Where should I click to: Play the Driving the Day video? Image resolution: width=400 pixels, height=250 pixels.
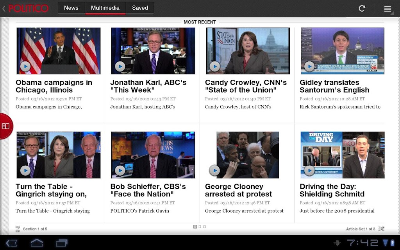tap(309, 170)
